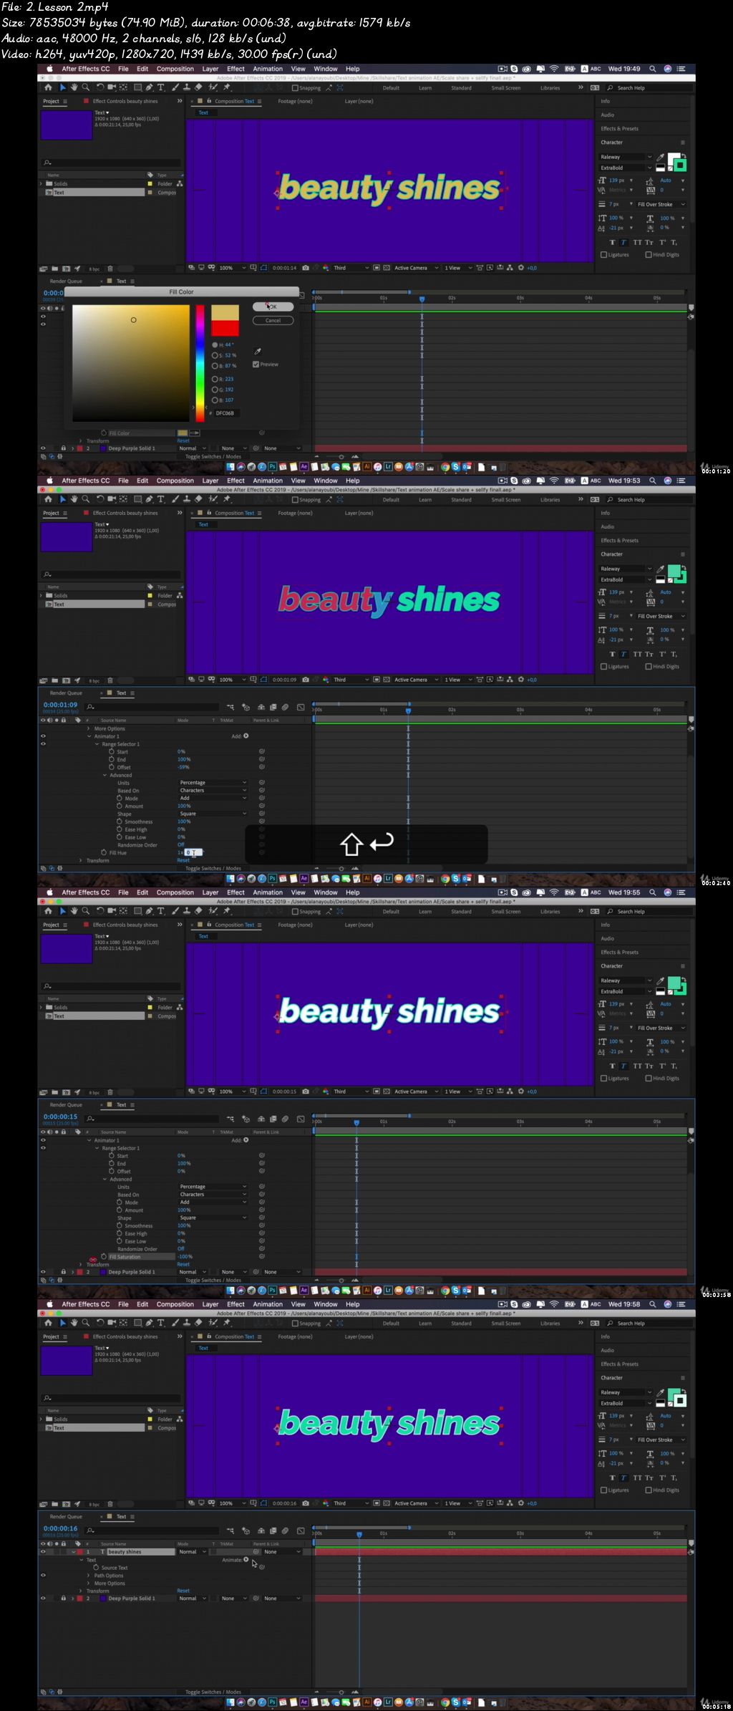Collapse Range Selector 1 in the 19:53 frame
This screenshot has width=733, height=1711.
coord(97,744)
